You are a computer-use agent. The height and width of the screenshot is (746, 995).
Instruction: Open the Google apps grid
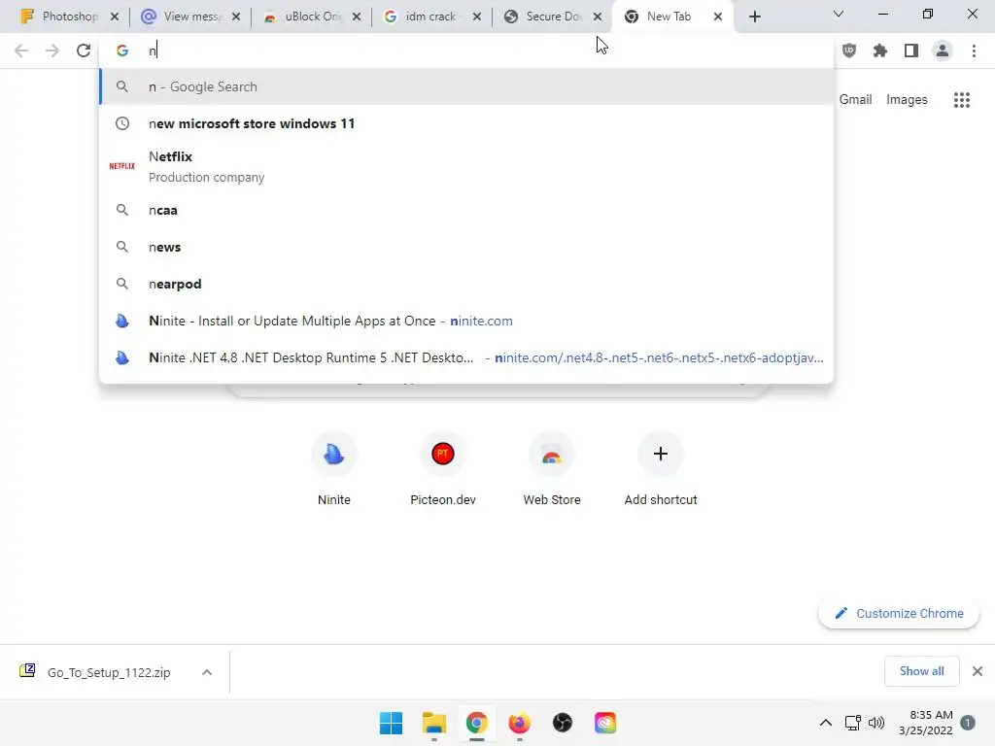tap(962, 100)
